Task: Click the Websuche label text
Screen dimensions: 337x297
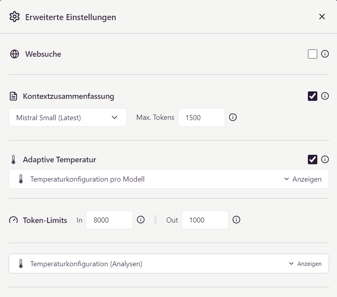Action: (x=43, y=54)
